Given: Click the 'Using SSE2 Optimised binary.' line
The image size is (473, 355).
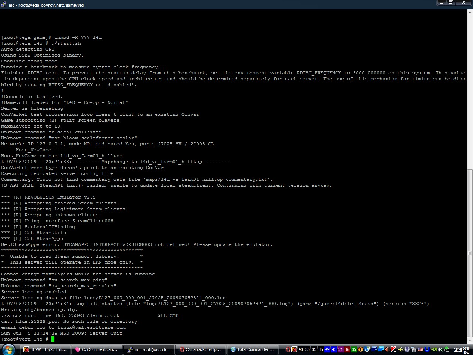Looking at the screenshot, I should (x=42, y=55).
